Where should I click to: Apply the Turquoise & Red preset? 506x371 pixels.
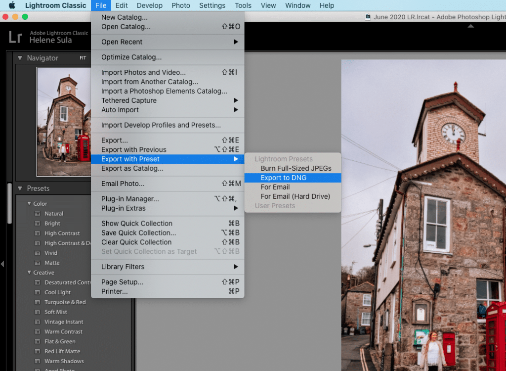pyautogui.click(x=65, y=302)
